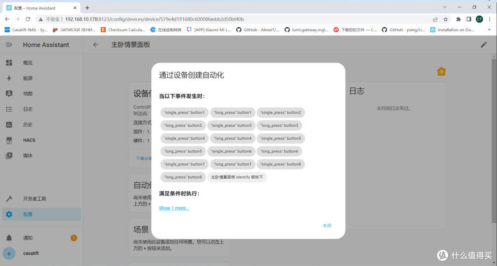Select "single_press" button1 trigger
The image size is (497, 266).
pos(184,113)
